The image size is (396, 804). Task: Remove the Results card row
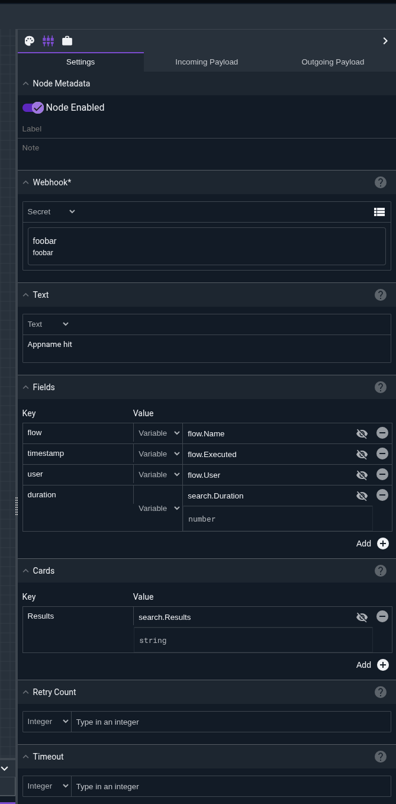click(x=382, y=616)
